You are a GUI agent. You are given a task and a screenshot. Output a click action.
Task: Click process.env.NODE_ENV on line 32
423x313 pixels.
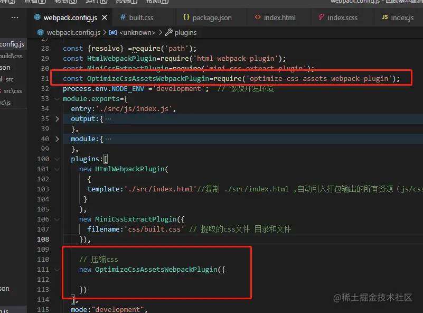point(104,89)
